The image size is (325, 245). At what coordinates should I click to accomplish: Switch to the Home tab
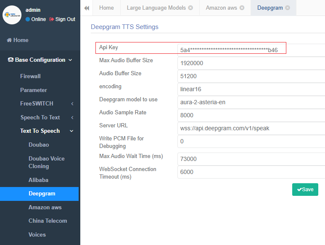(106, 8)
